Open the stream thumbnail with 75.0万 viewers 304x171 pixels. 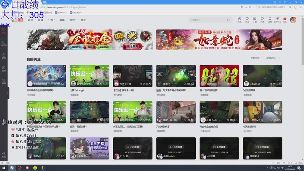[263, 112]
